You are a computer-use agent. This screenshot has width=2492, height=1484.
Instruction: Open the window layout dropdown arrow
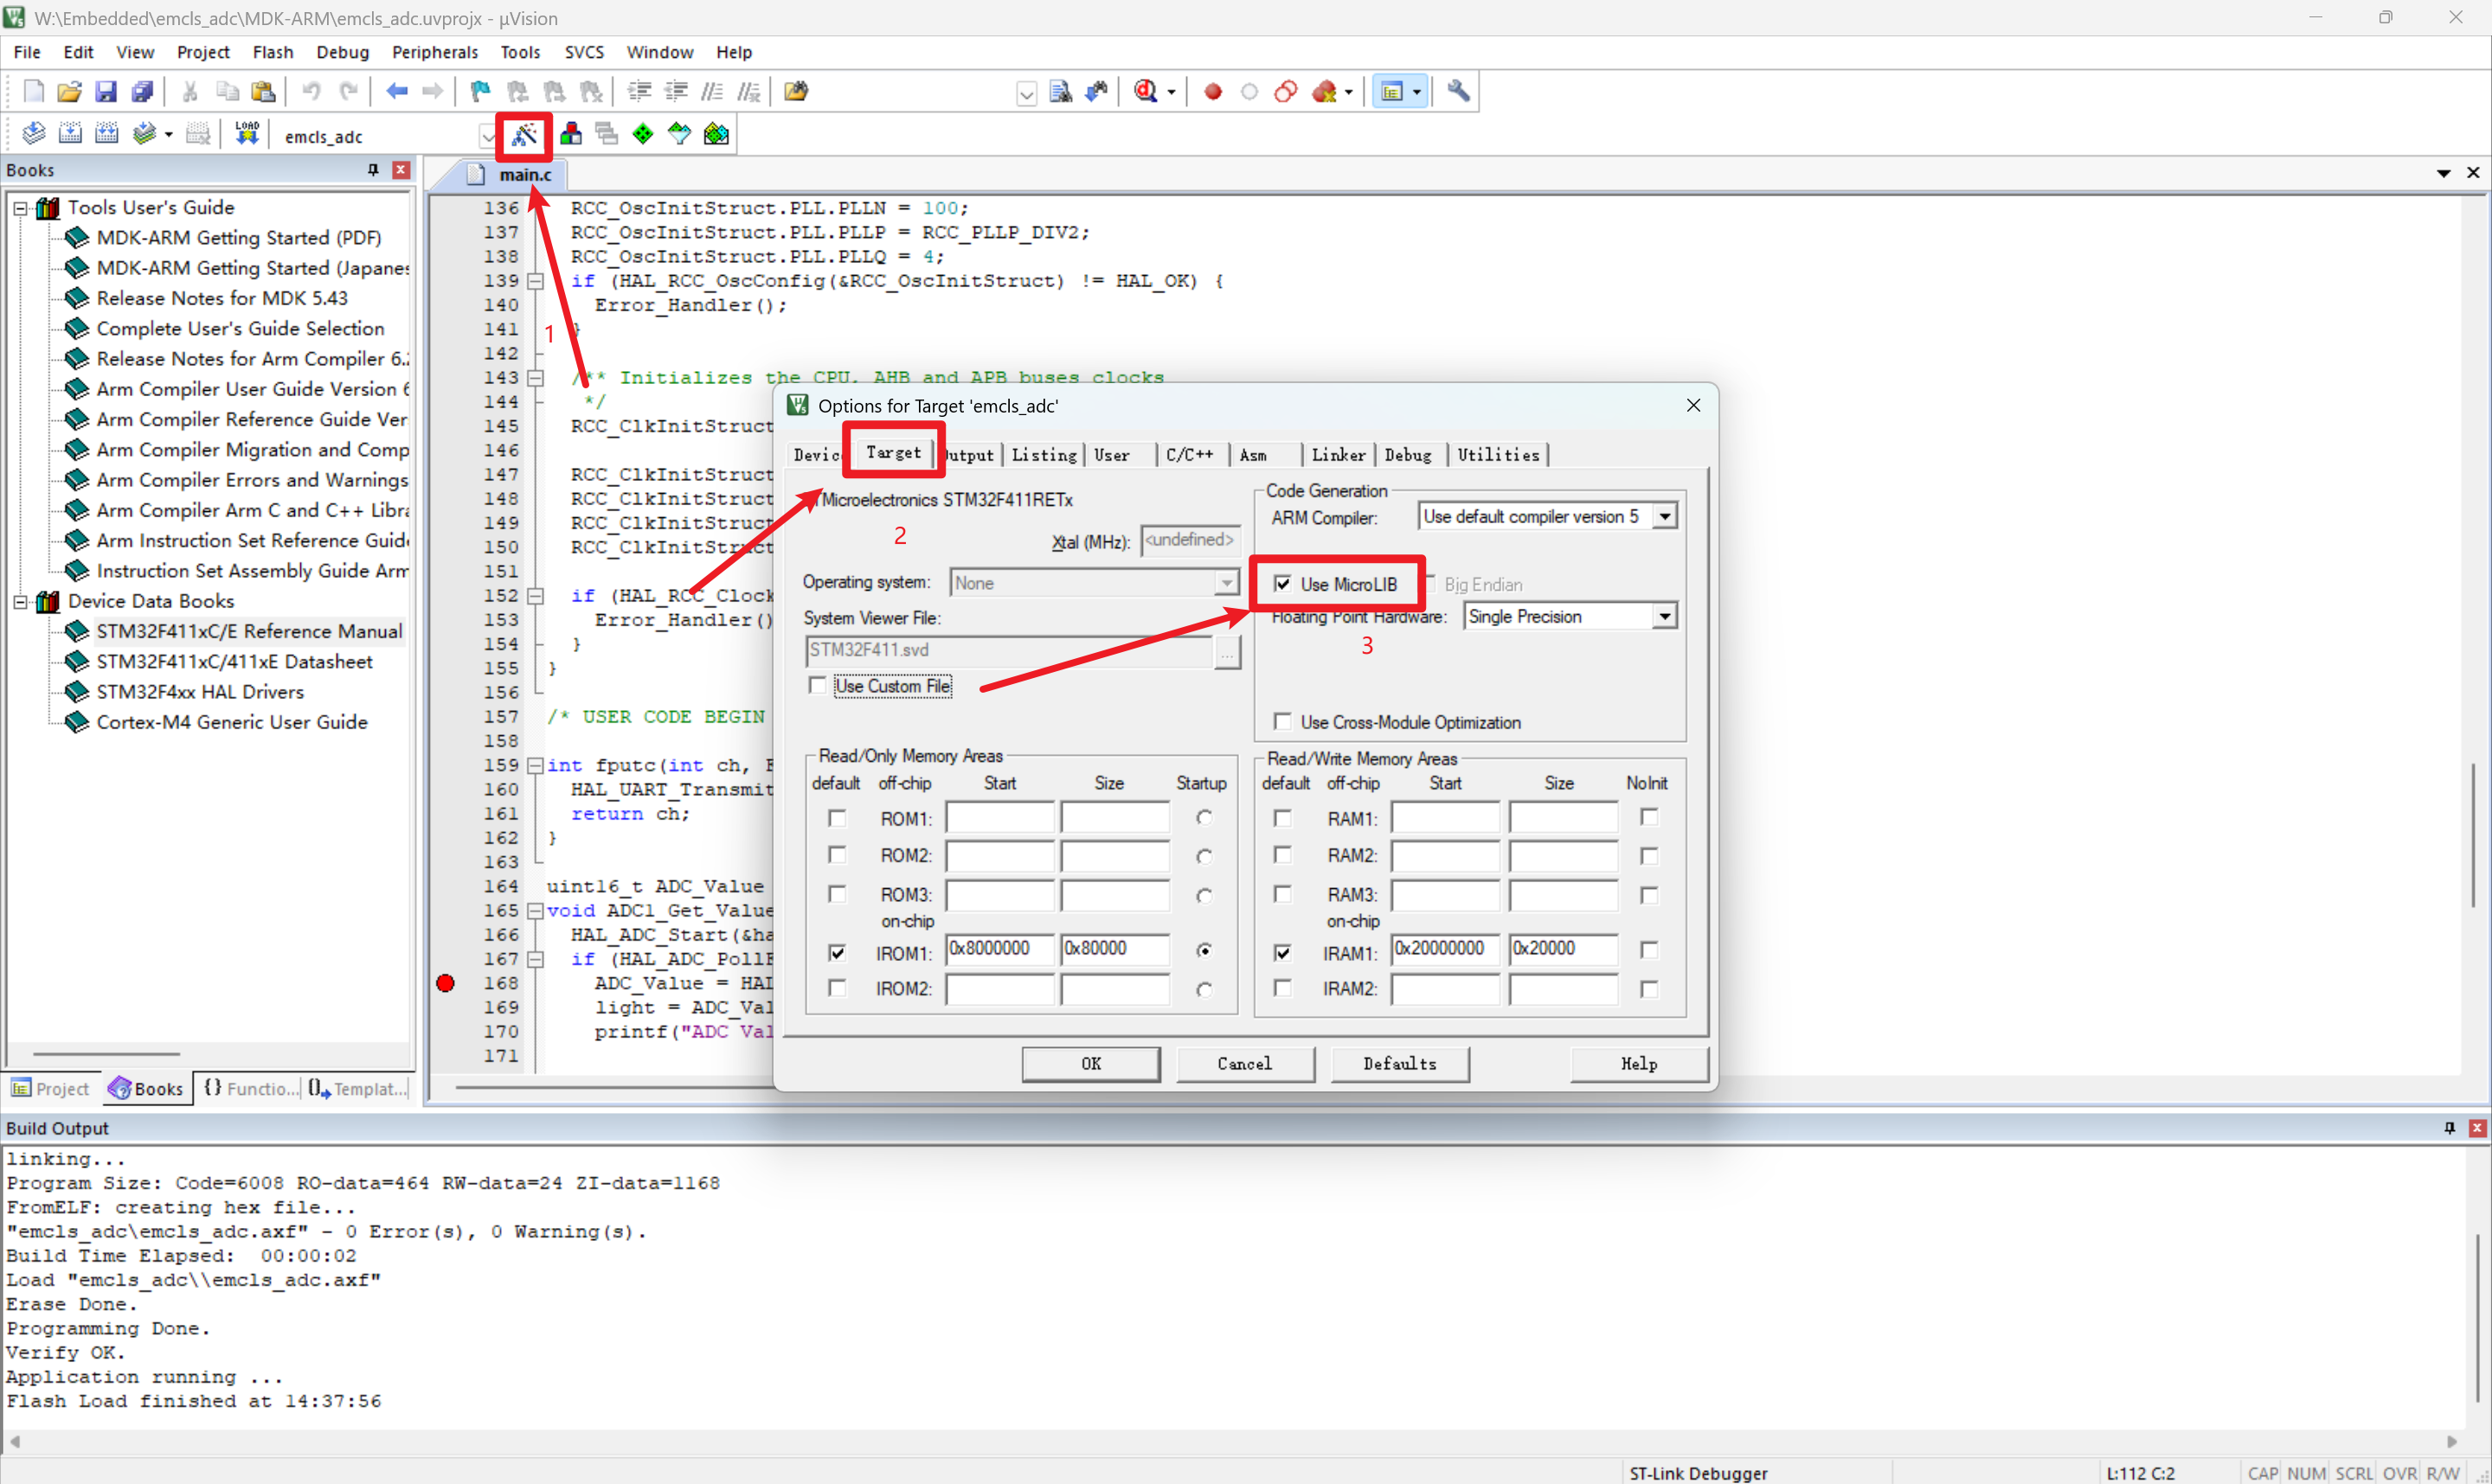[x=1416, y=93]
